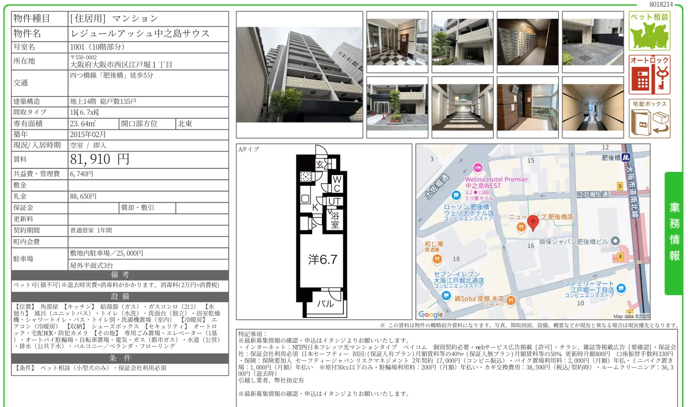Click the 普通借家 1年間 contract term

pos(91,230)
